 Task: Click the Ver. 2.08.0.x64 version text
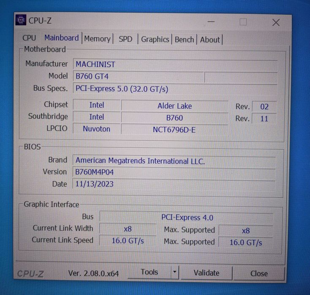coord(93,273)
